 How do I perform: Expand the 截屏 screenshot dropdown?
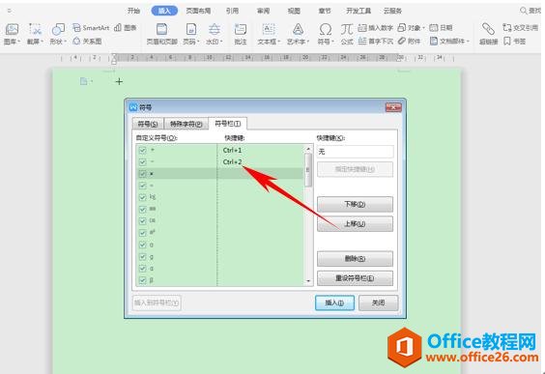(x=42, y=42)
